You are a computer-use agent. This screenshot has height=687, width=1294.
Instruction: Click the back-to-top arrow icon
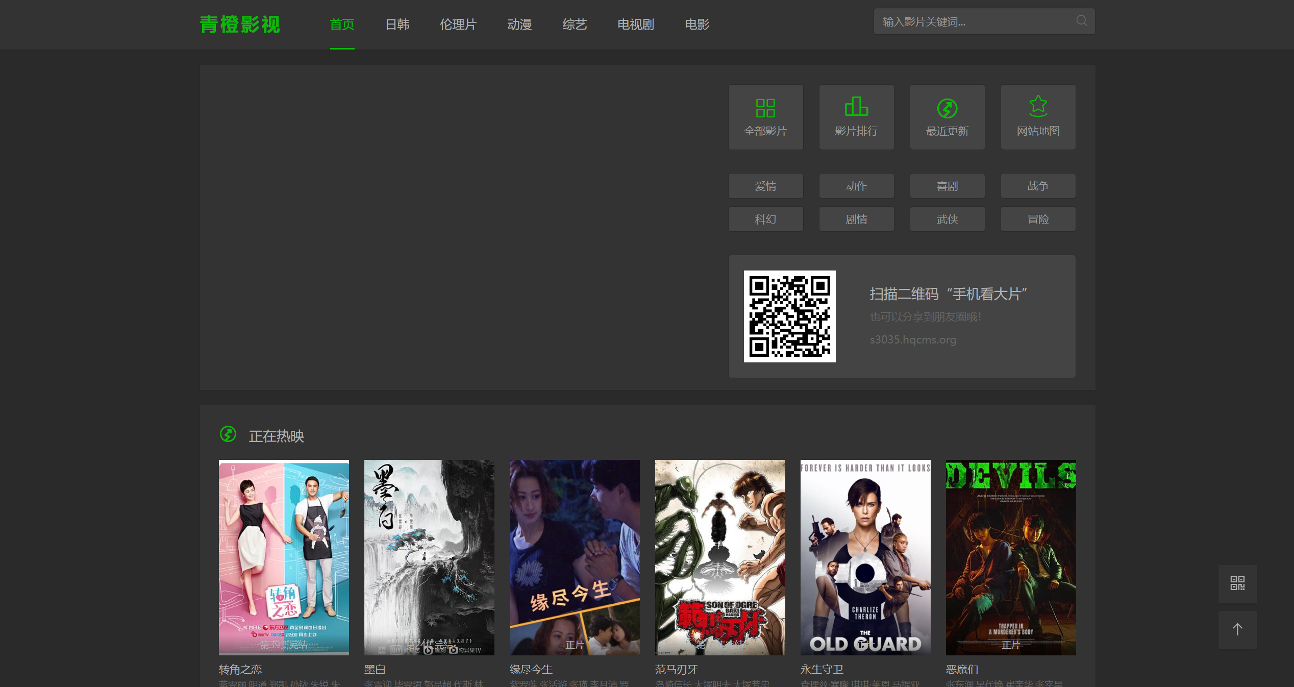coord(1237,630)
